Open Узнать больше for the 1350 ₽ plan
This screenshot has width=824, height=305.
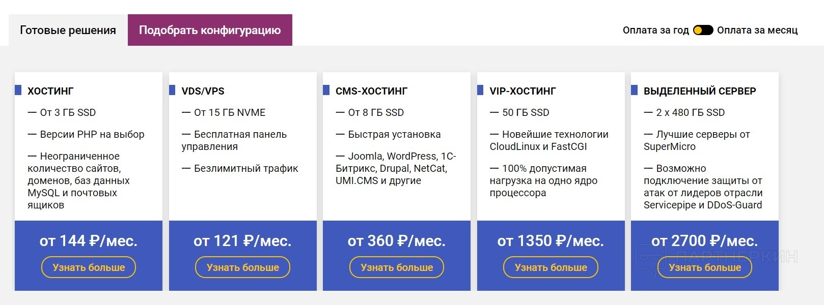pyautogui.click(x=551, y=267)
